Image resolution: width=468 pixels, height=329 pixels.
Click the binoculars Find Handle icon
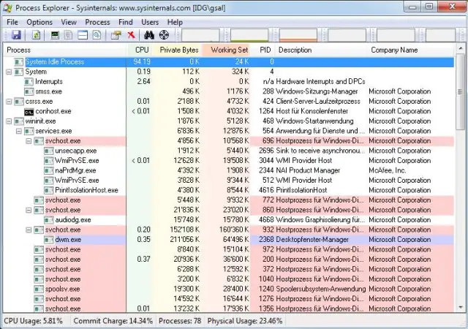[149, 35]
